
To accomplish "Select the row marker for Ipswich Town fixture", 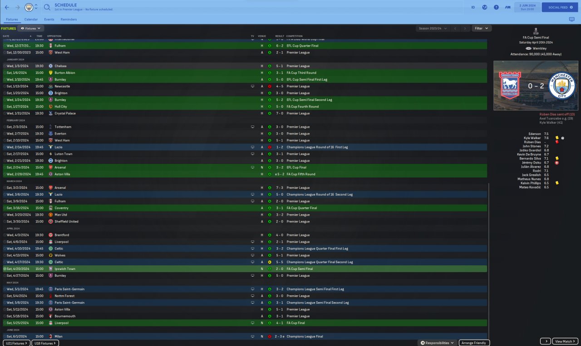I will pos(5,269).
